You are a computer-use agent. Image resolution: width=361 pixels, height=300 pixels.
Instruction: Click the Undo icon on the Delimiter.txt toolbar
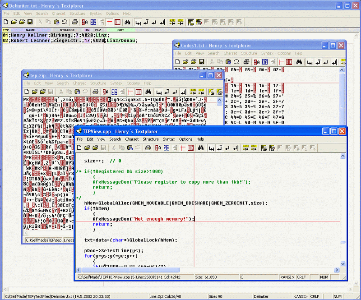[64, 21]
